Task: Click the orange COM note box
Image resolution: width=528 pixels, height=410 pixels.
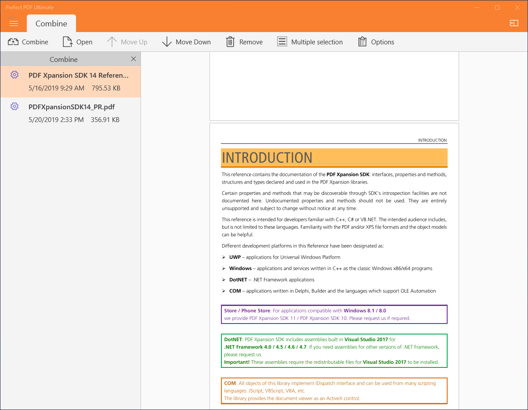Action: 334,391
